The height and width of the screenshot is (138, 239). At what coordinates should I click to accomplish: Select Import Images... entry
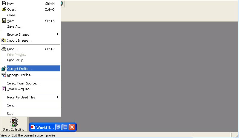(x=30, y=40)
